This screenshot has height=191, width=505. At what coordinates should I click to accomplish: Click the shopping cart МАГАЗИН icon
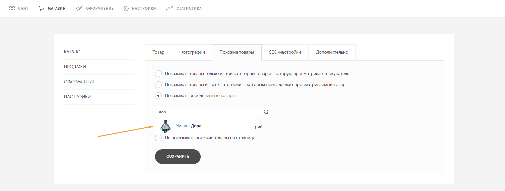(41, 8)
